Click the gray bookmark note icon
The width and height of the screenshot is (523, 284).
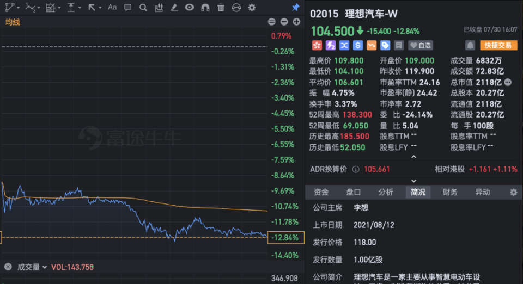[399, 45]
